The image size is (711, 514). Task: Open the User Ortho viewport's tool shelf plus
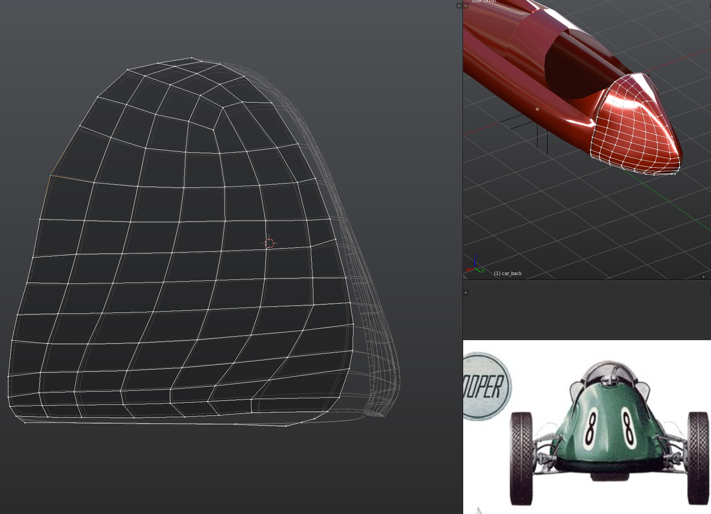(x=466, y=6)
